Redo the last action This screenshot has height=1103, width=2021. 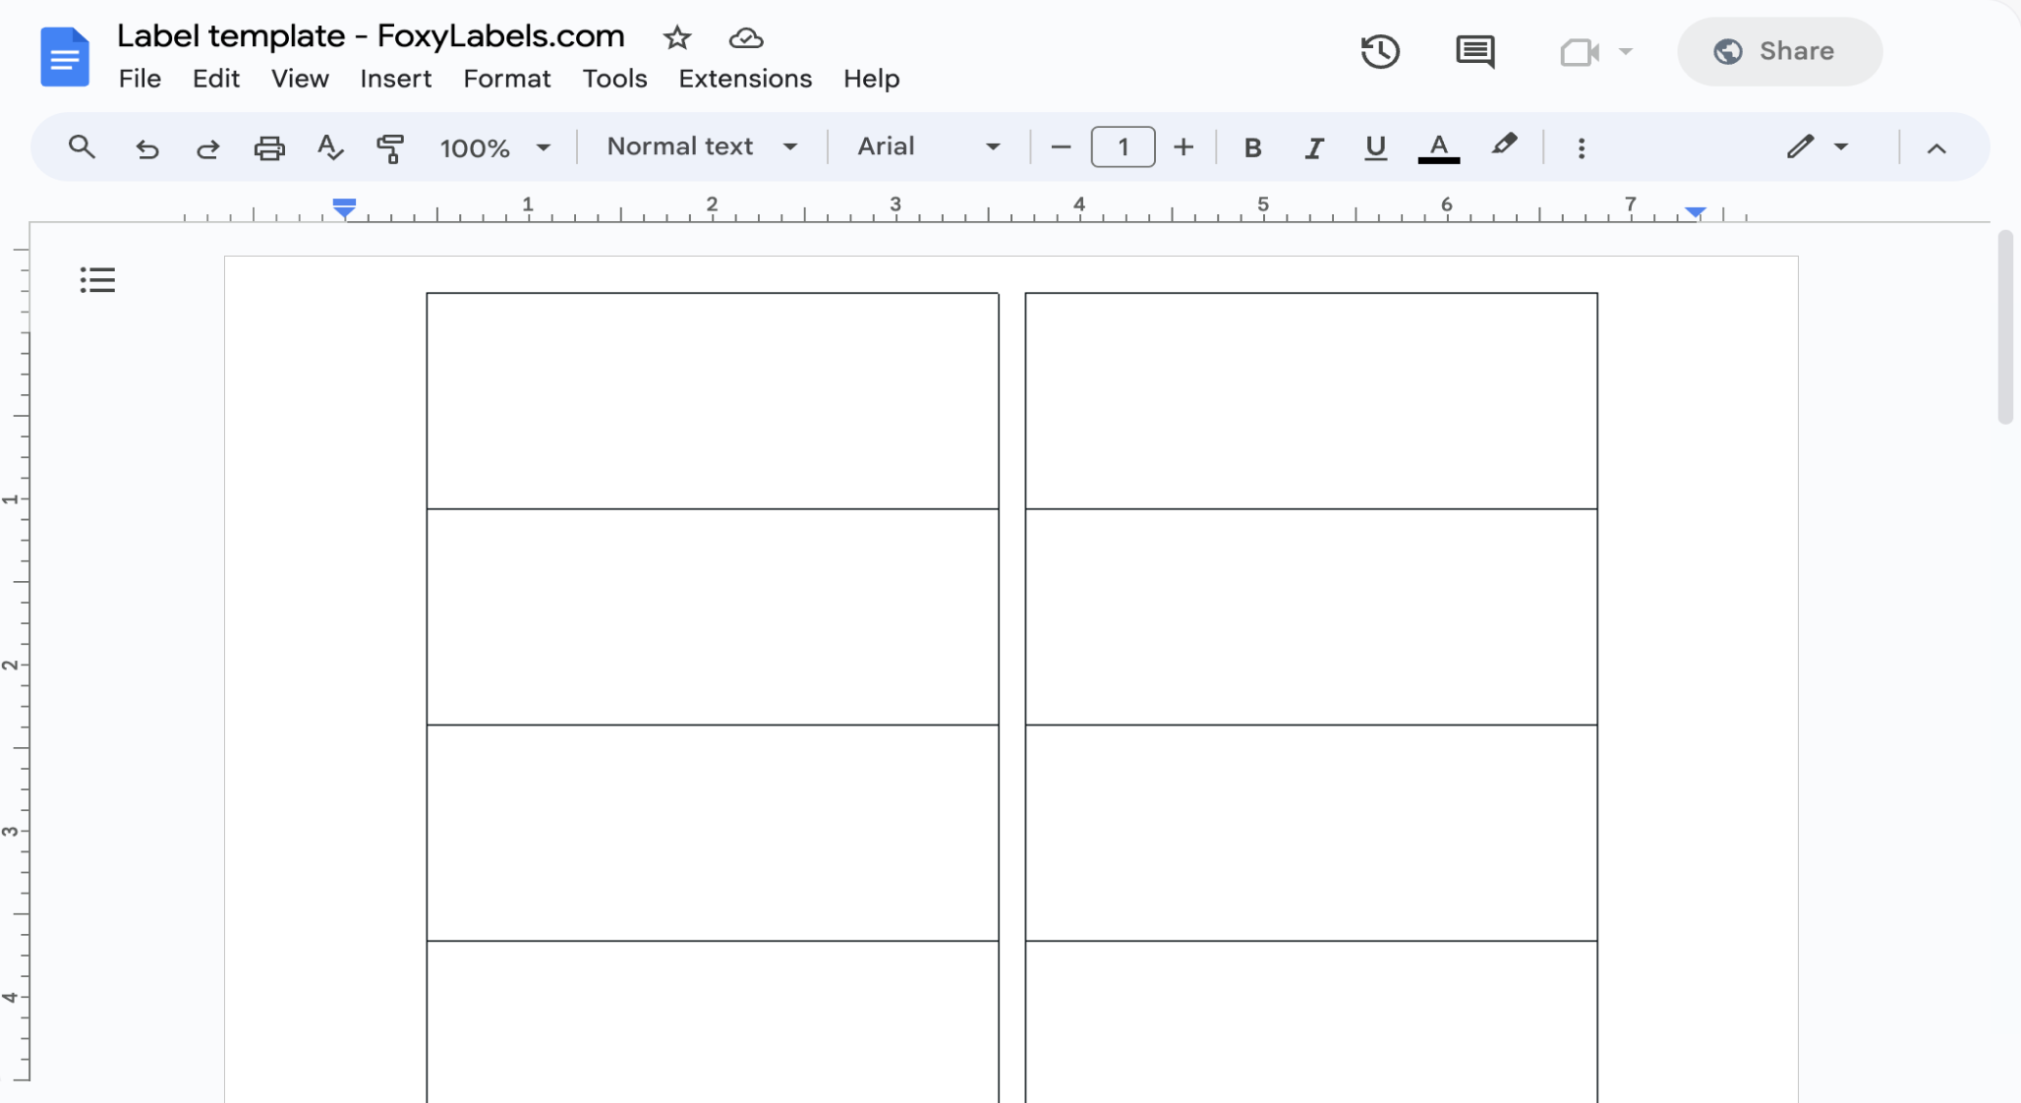(208, 147)
